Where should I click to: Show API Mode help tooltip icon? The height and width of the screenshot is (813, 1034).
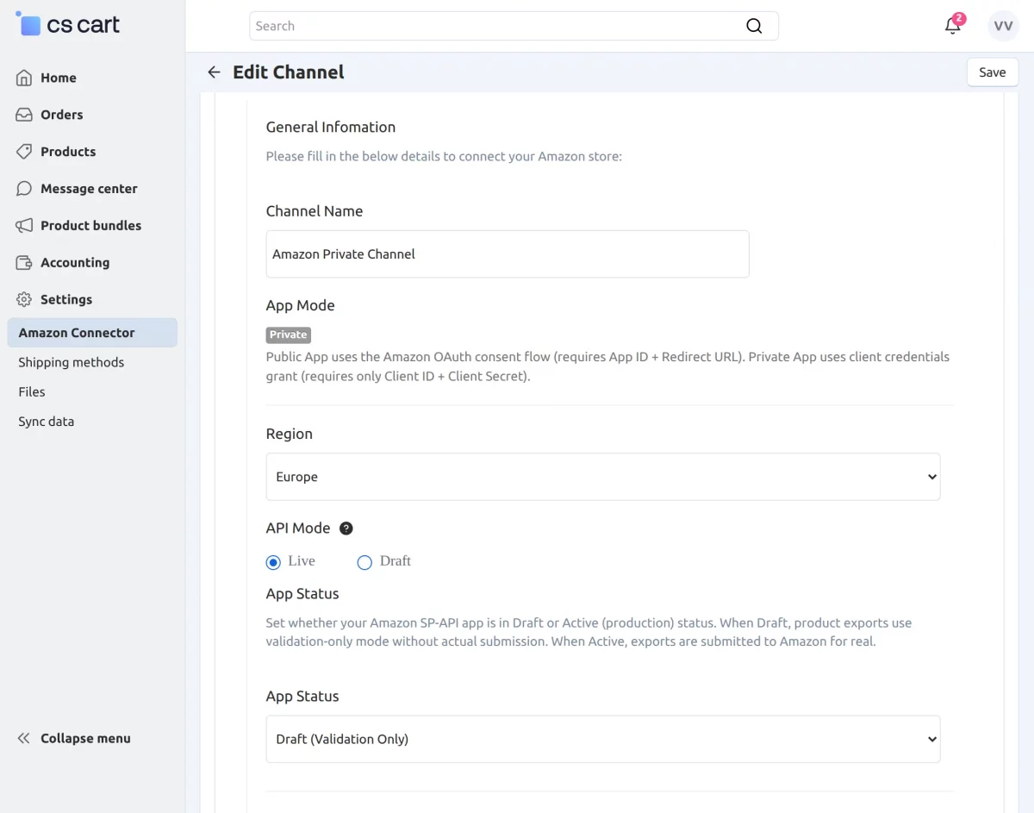(x=346, y=528)
